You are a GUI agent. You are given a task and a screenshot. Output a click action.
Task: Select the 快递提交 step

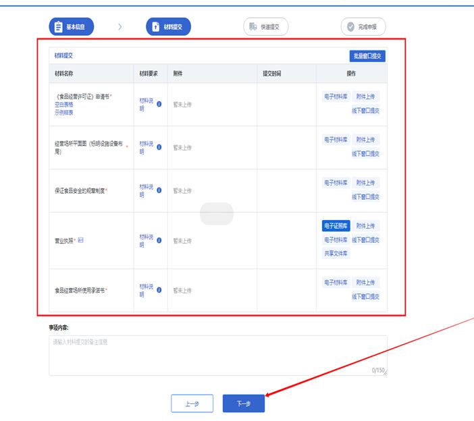[x=265, y=27]
